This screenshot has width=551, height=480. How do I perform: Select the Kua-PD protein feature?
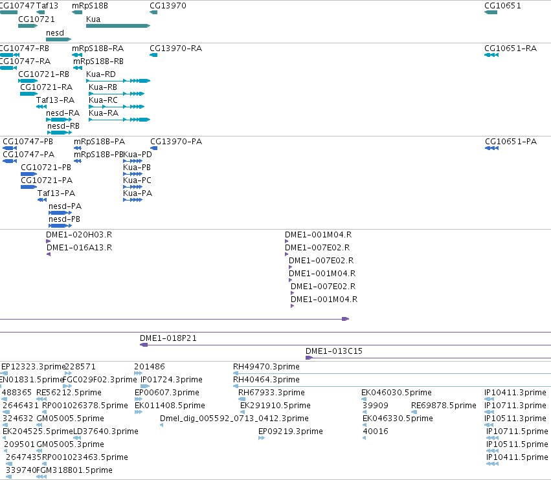(x=133, y=161)
